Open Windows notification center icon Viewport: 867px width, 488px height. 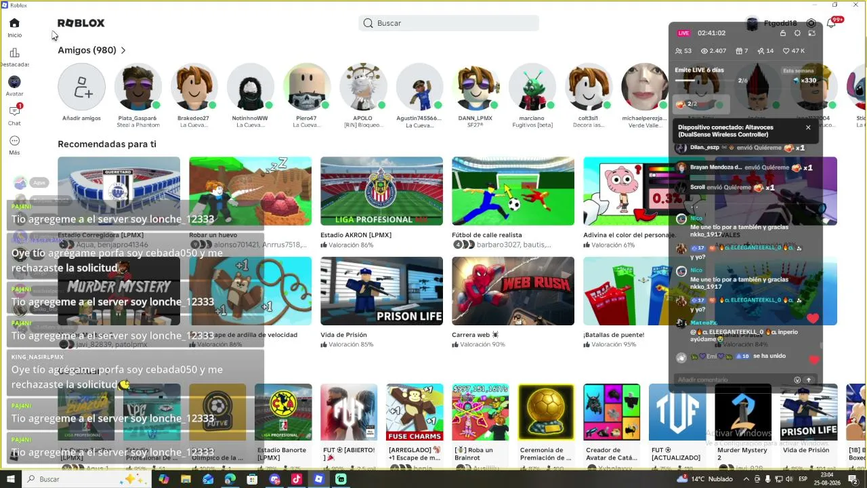[x=853, y=479]
